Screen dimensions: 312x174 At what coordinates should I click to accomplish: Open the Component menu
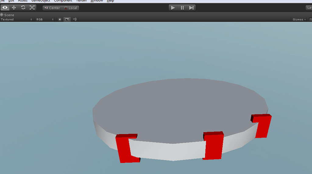coord(63,1)
